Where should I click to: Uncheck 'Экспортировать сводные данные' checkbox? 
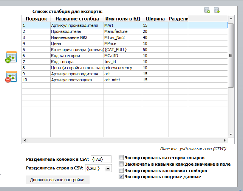(121, 177)
